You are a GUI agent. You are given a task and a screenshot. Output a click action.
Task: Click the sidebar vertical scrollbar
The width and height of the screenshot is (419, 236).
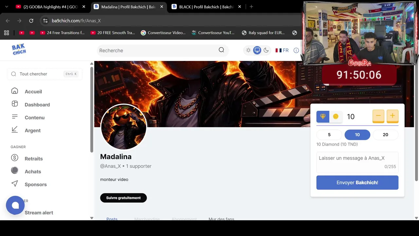92,109
